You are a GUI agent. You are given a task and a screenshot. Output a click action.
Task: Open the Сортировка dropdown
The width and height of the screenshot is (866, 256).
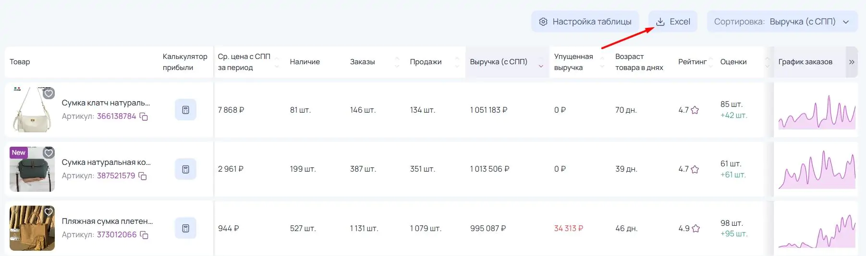point(782,22)
